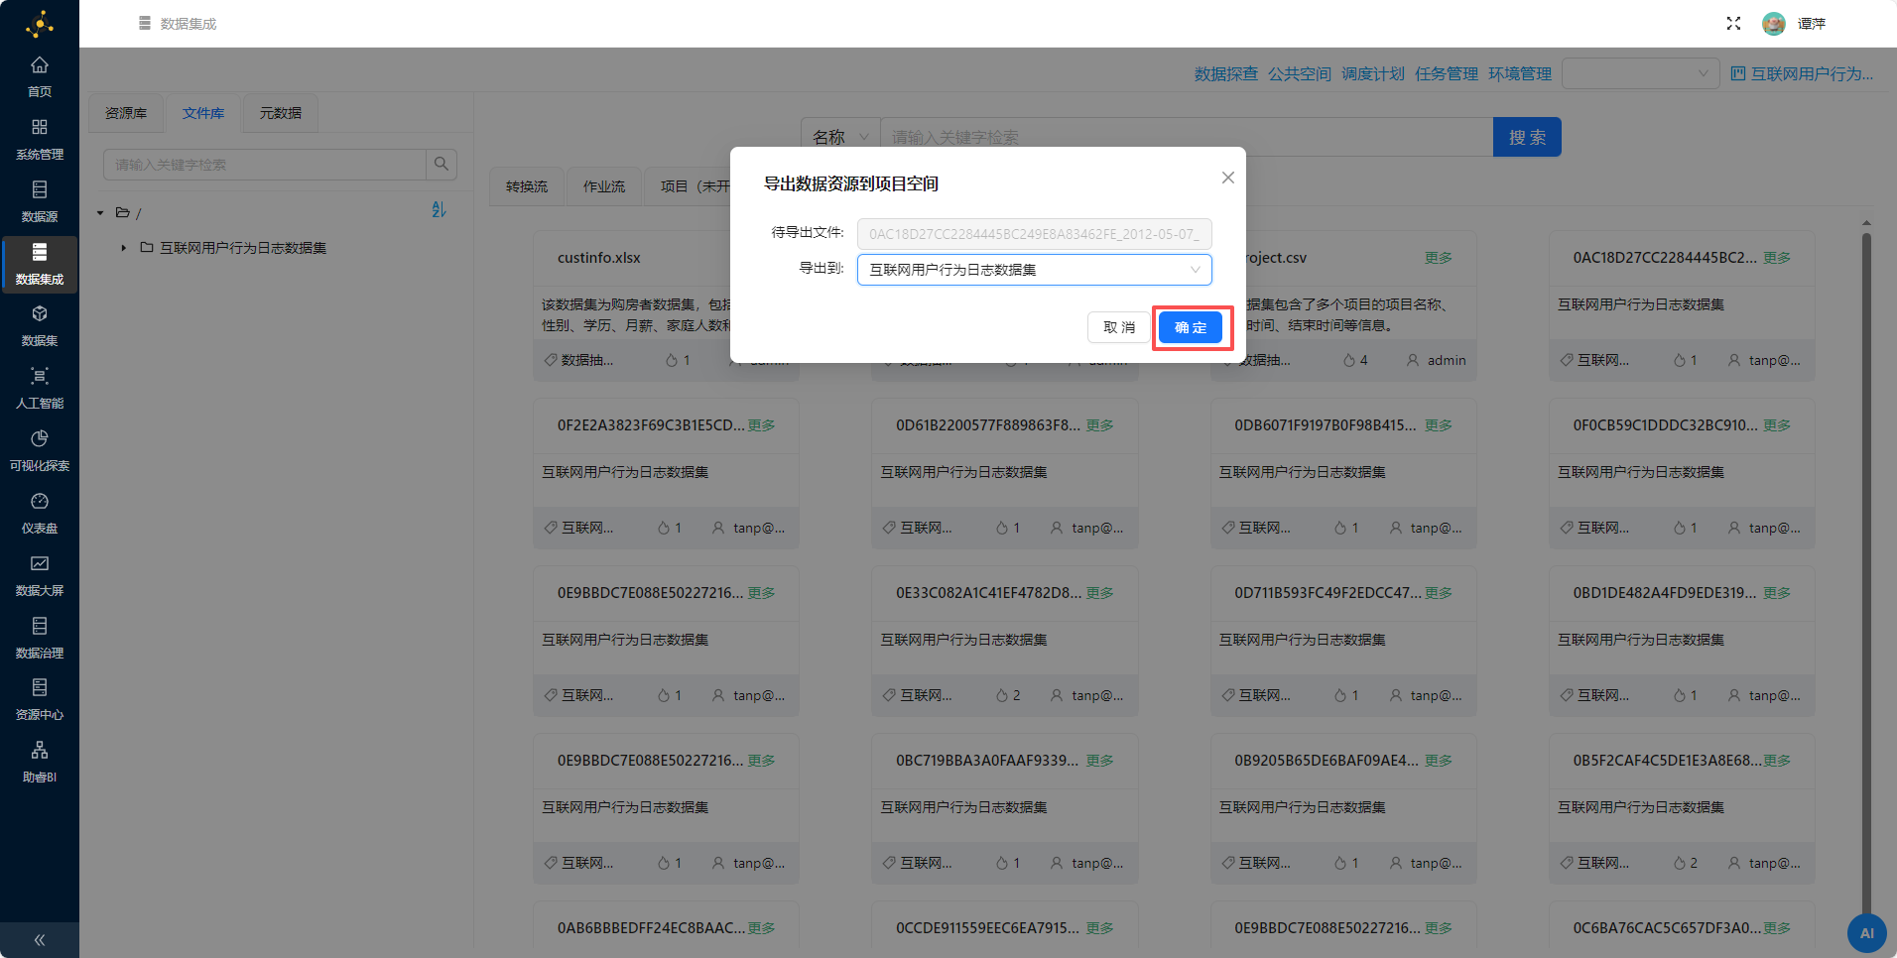Screen dimensions: 1897x958
Task: Click the 谭萍 username in the header
Action: (x=1811, y=24)
